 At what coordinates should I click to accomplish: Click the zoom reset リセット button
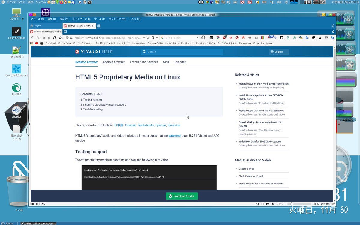281,204
